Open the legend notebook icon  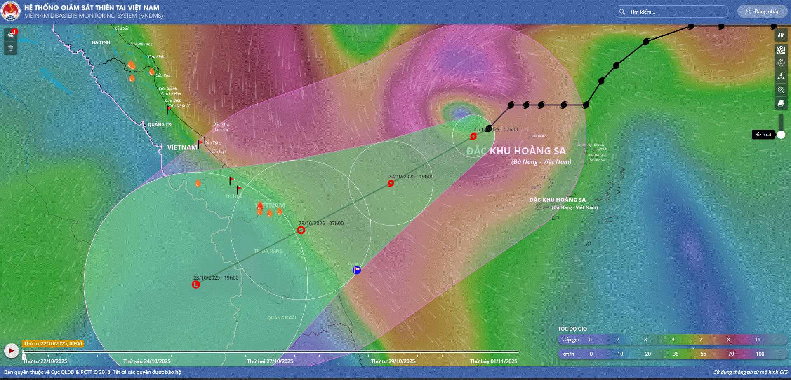pyautogui.click(x=781, y=104)
